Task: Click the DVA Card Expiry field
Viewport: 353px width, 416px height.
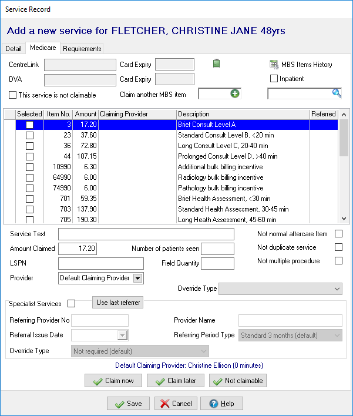Action: coord(175,79)
